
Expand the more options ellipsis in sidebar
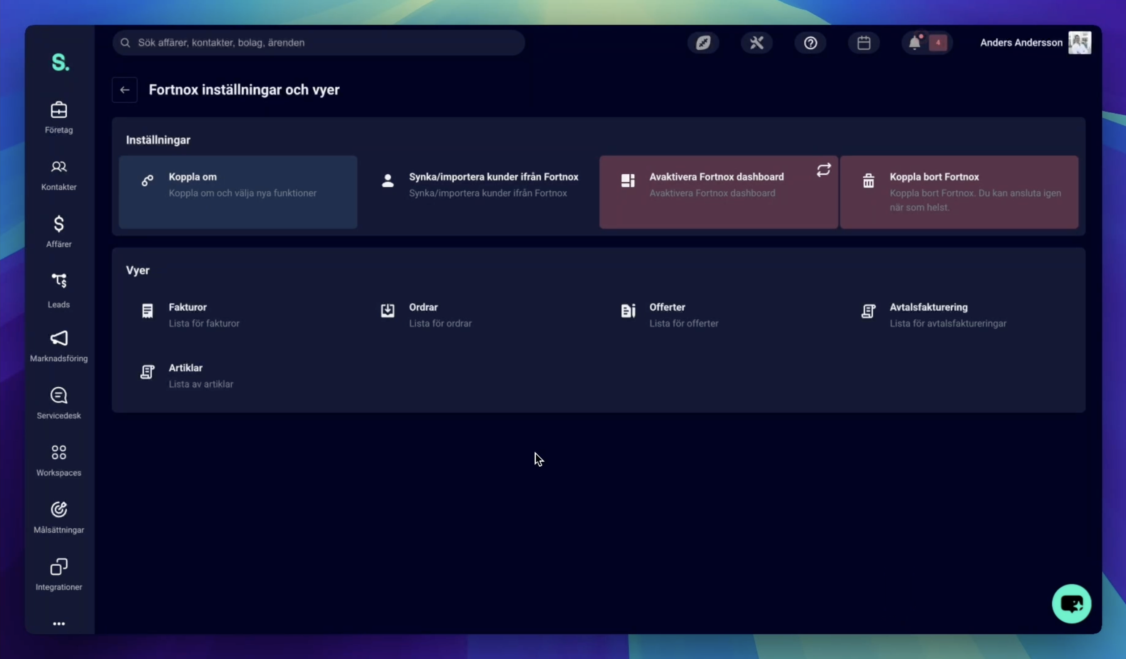pos(59,624)
